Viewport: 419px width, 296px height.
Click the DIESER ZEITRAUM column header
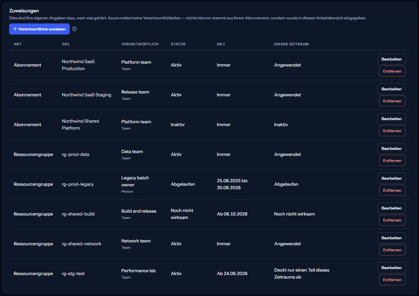coord(291,44)
